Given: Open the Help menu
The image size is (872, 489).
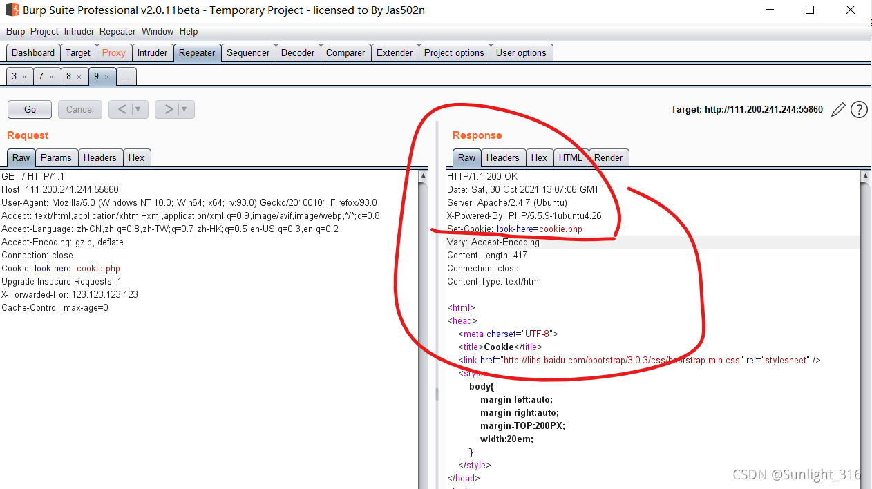Looking at the screenshot, I should click(x=189, y=32).
